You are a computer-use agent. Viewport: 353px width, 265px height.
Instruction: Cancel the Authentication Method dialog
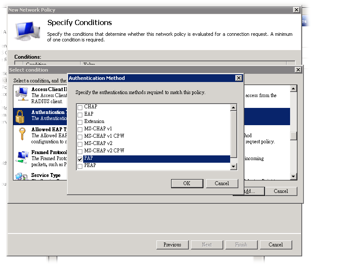coord(222,183)
